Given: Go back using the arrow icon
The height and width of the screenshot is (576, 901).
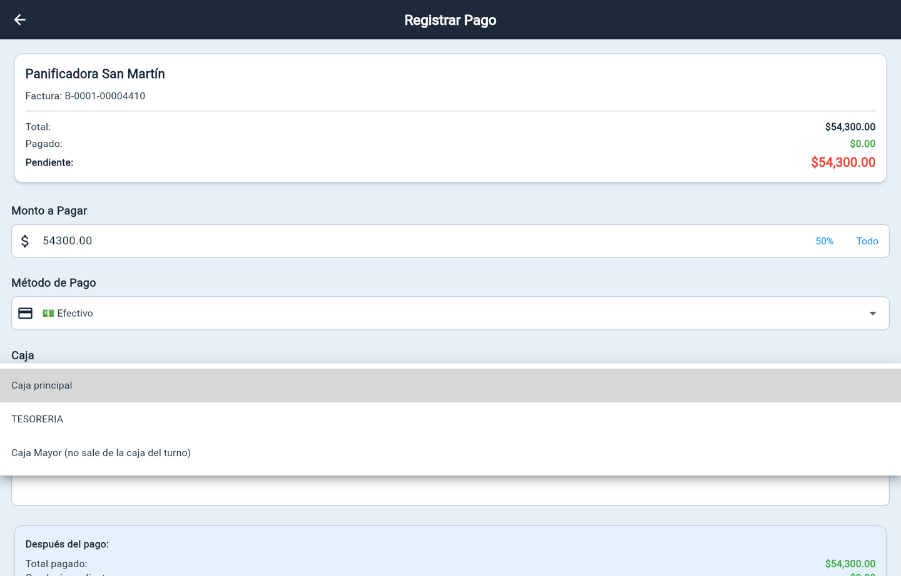Looking at the screenshot, I should (20, 20).
